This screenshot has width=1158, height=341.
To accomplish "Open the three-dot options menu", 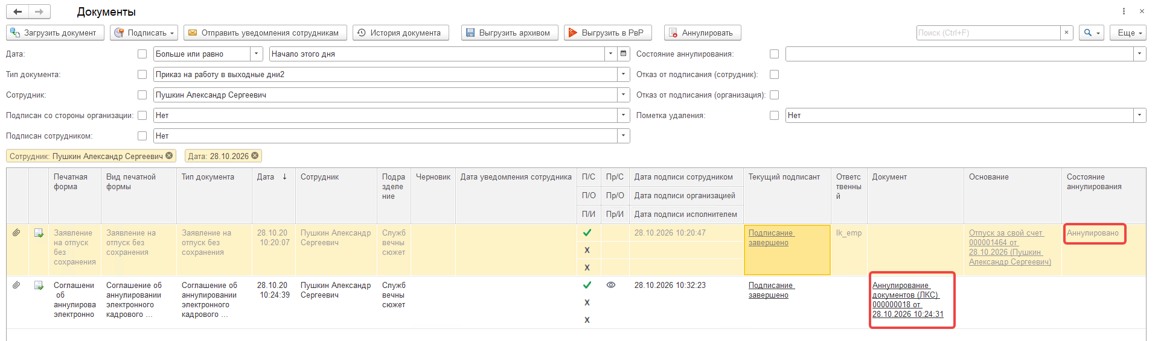I will point(1124,11).
